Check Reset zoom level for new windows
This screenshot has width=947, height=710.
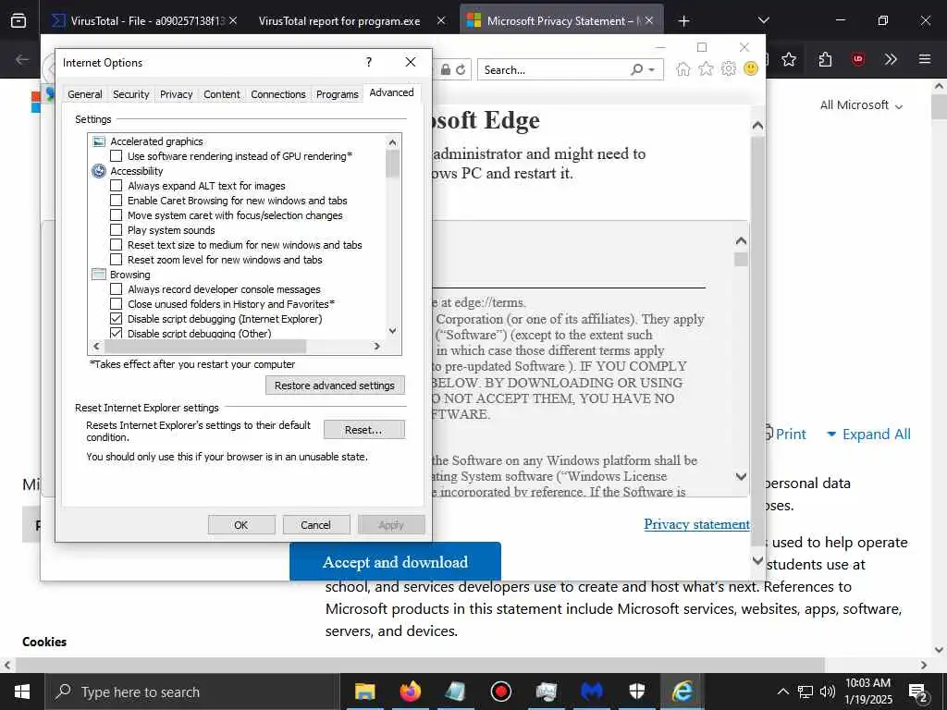116,260
